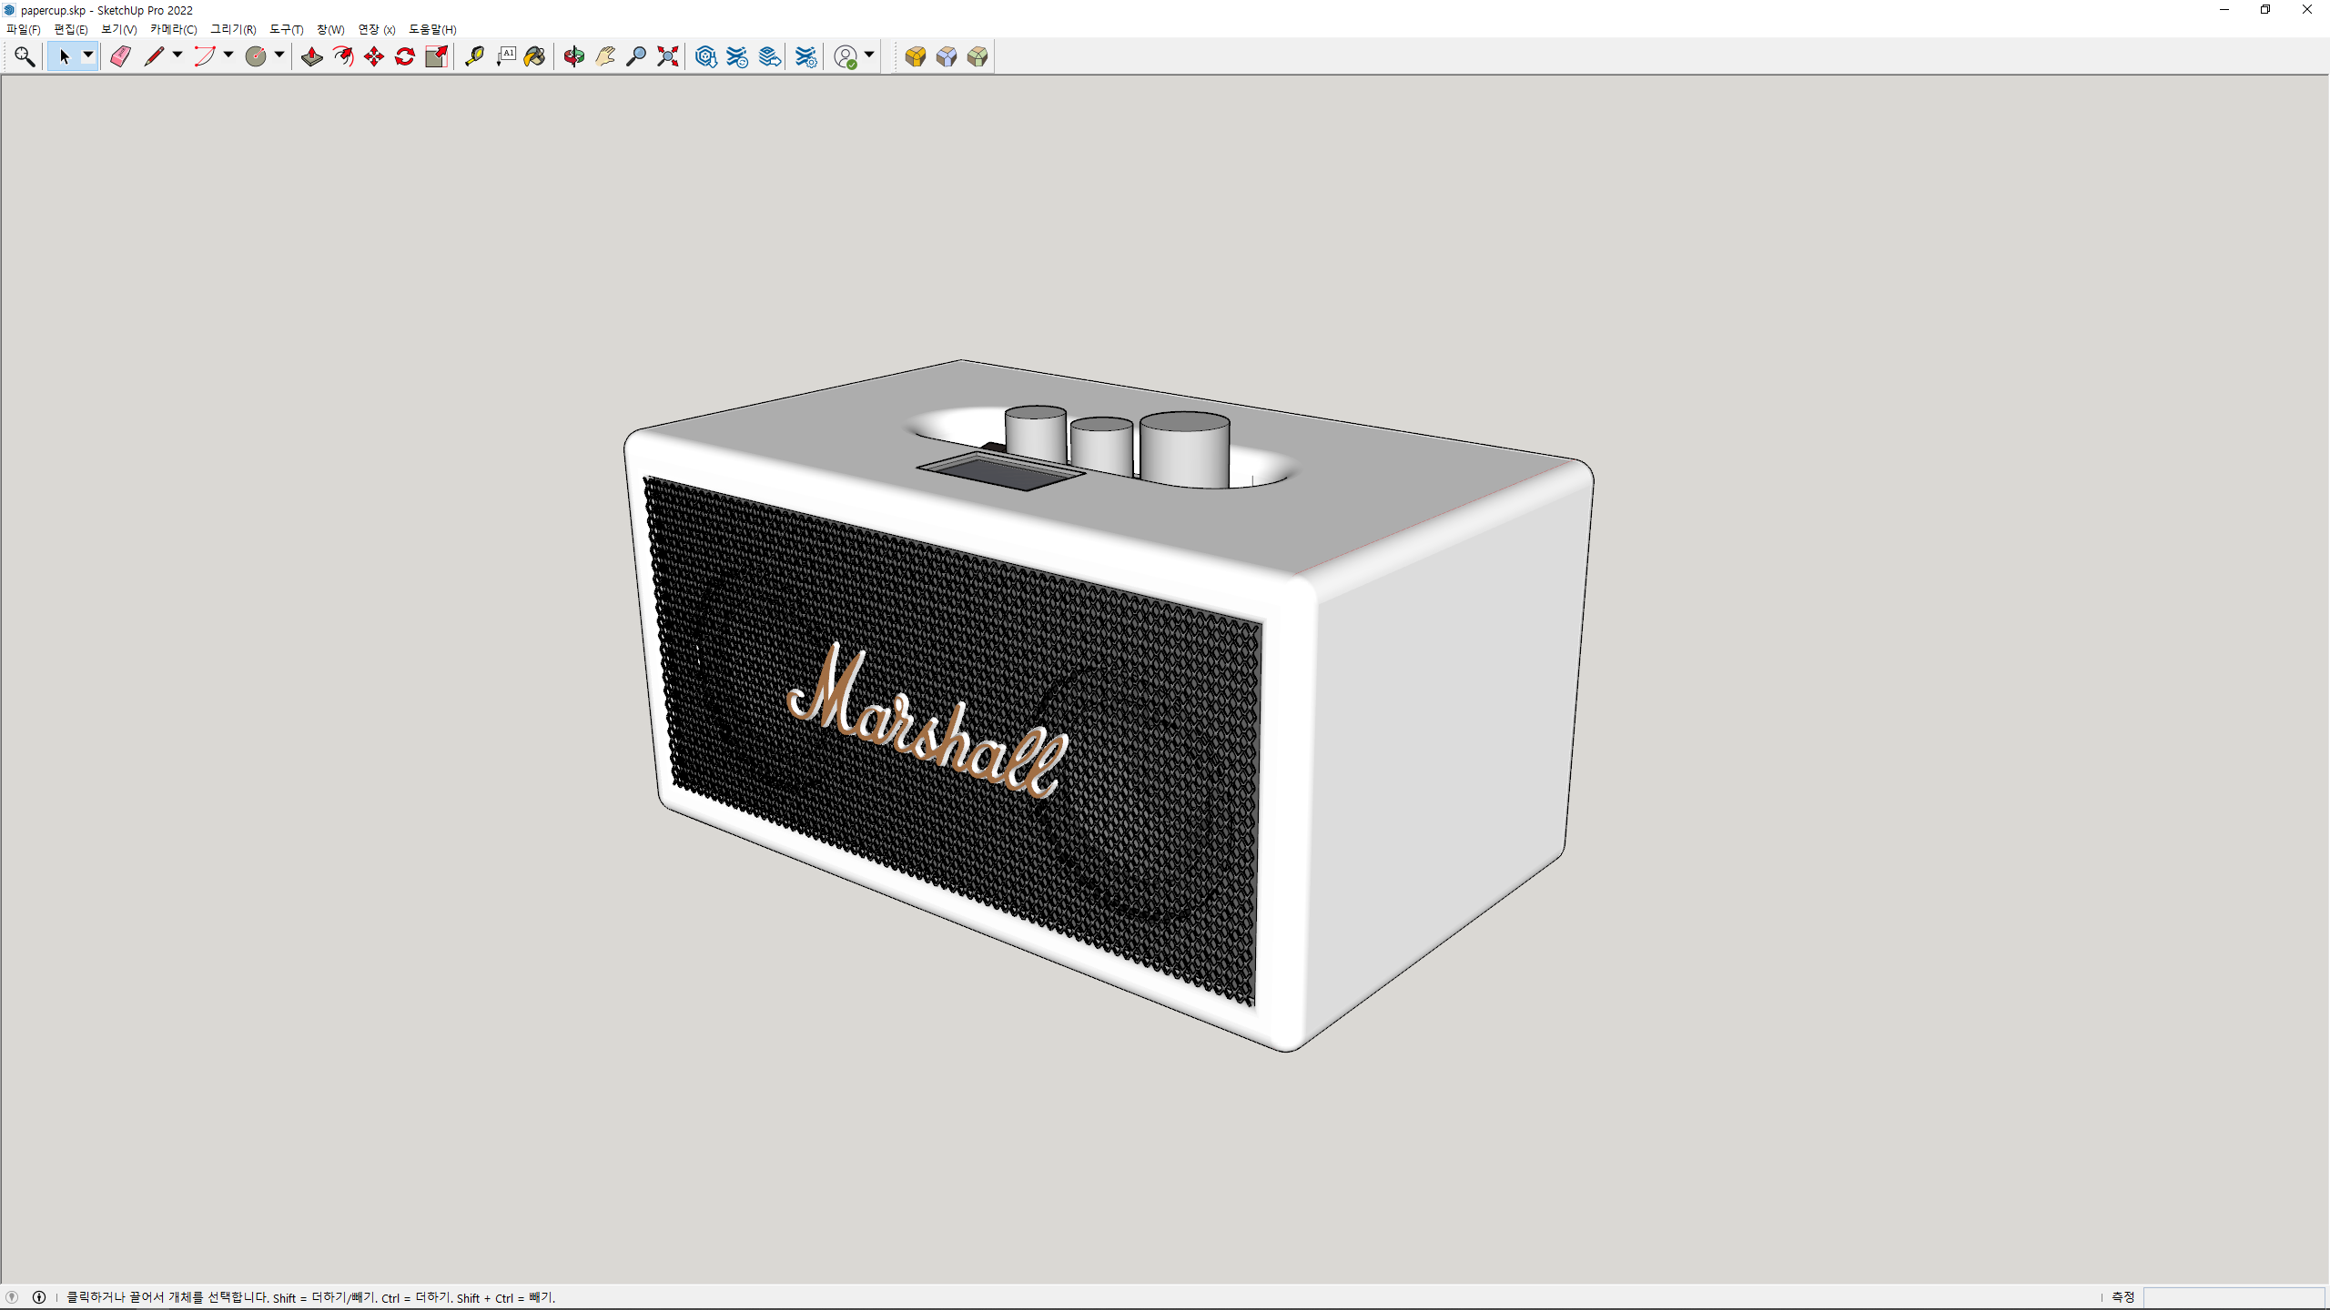Expand the Select tool dropdown arrow
2330x1310 pixels.
[x=88, y=55]
